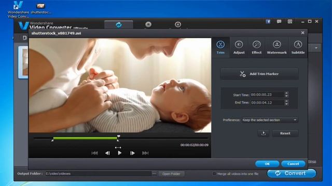Decrease Start Time with down arrow

[x=286, y=96]
